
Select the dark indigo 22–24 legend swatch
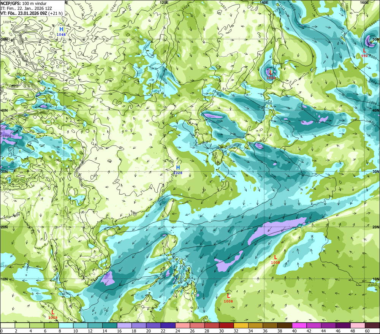point(168,325)
